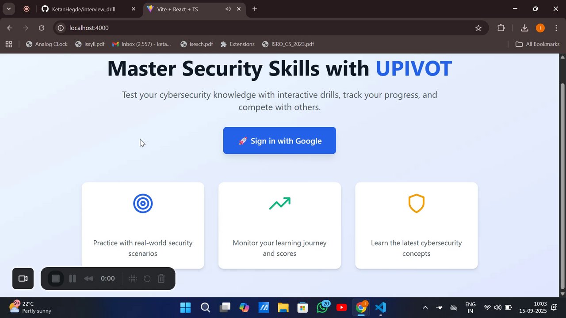The height and width of the screenshot is (318, 566).
Task: Open the Chrome profile avatar
Action: click(x=540, y=28)
